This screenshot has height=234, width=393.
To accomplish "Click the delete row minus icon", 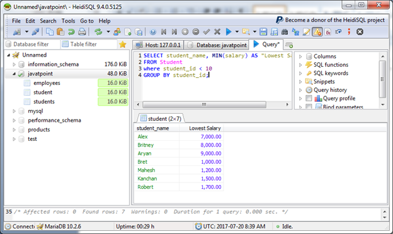I will pos(196,32).
